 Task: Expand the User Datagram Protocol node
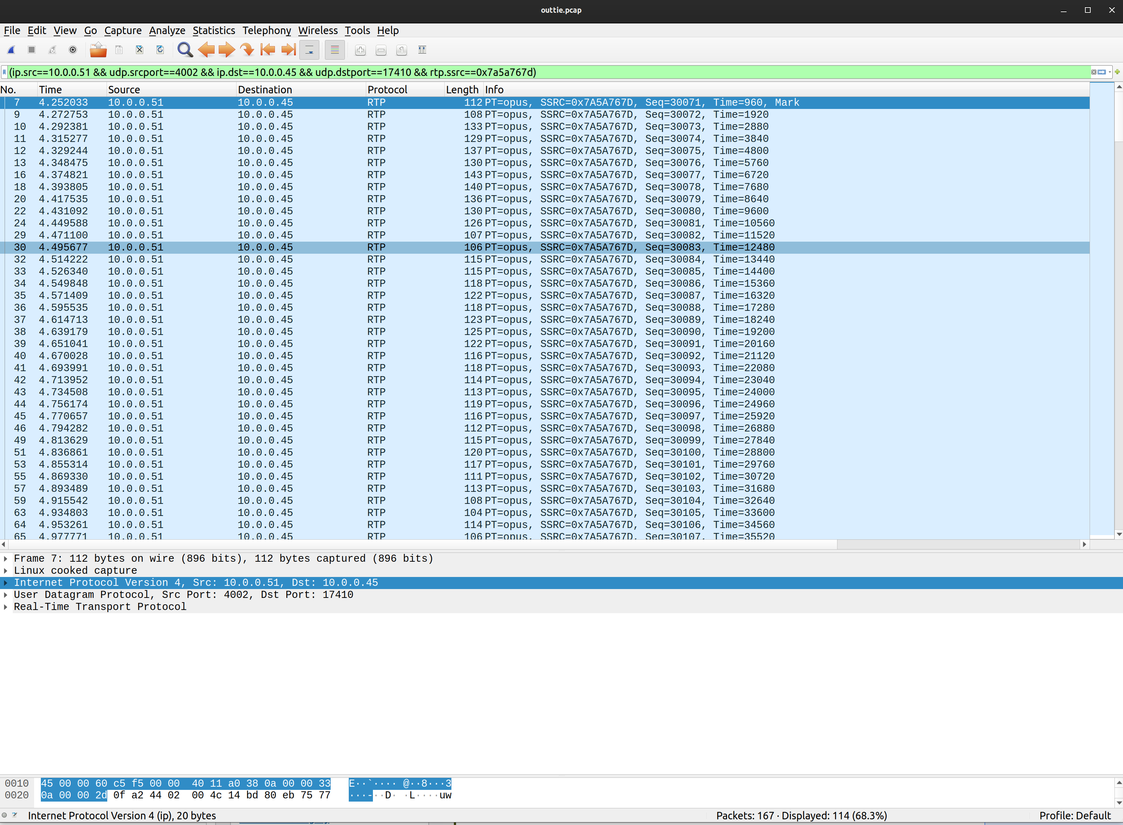(5, 595)
